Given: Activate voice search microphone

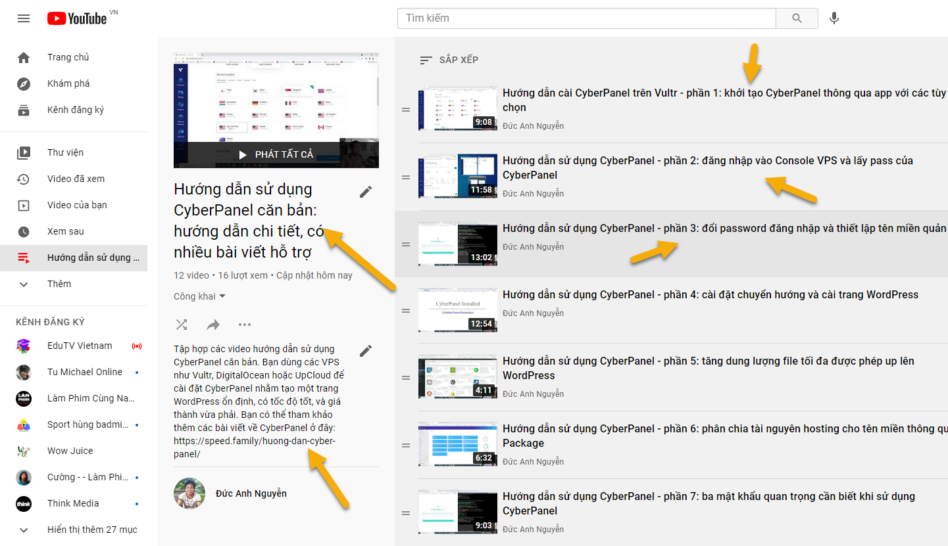Looking at the screenshot, I should [834, 18].
